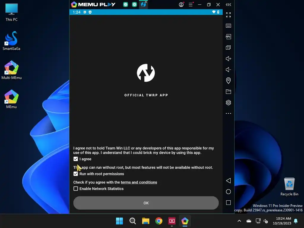
Task: Switch to the first green app tab
Action: click(126, 4)
